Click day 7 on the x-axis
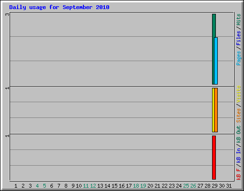 (x=59, y=186)
